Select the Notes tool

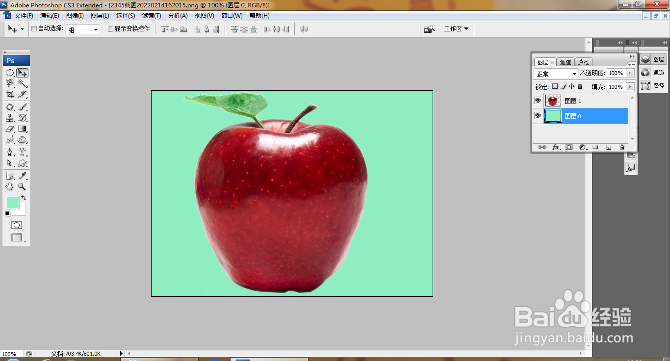(x=10, y=176)
